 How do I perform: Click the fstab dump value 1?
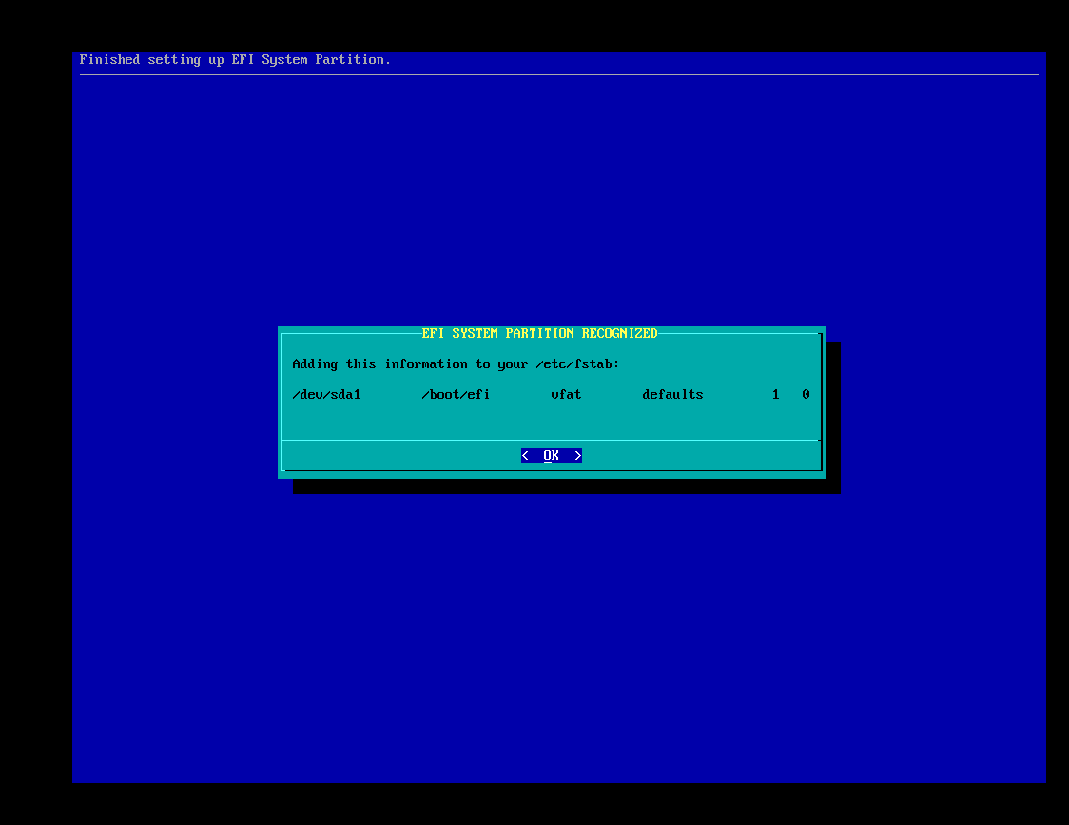click(776, 395)
